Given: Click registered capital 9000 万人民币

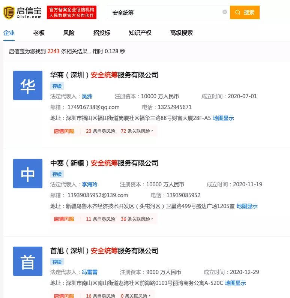Looking at the screenshot, I should coord(164,272).
